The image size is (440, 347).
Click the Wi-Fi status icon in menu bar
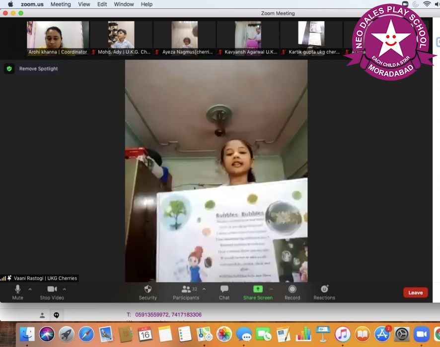point(427,4)
